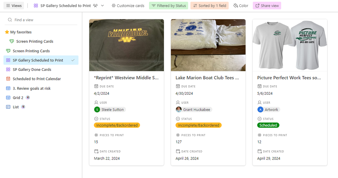This screenshot has height=178, width=338.
Task: Click the Share view button
Action: coord(267,6)
